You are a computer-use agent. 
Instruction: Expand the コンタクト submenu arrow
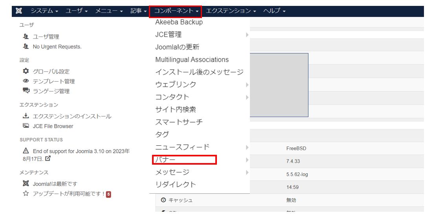247,97
